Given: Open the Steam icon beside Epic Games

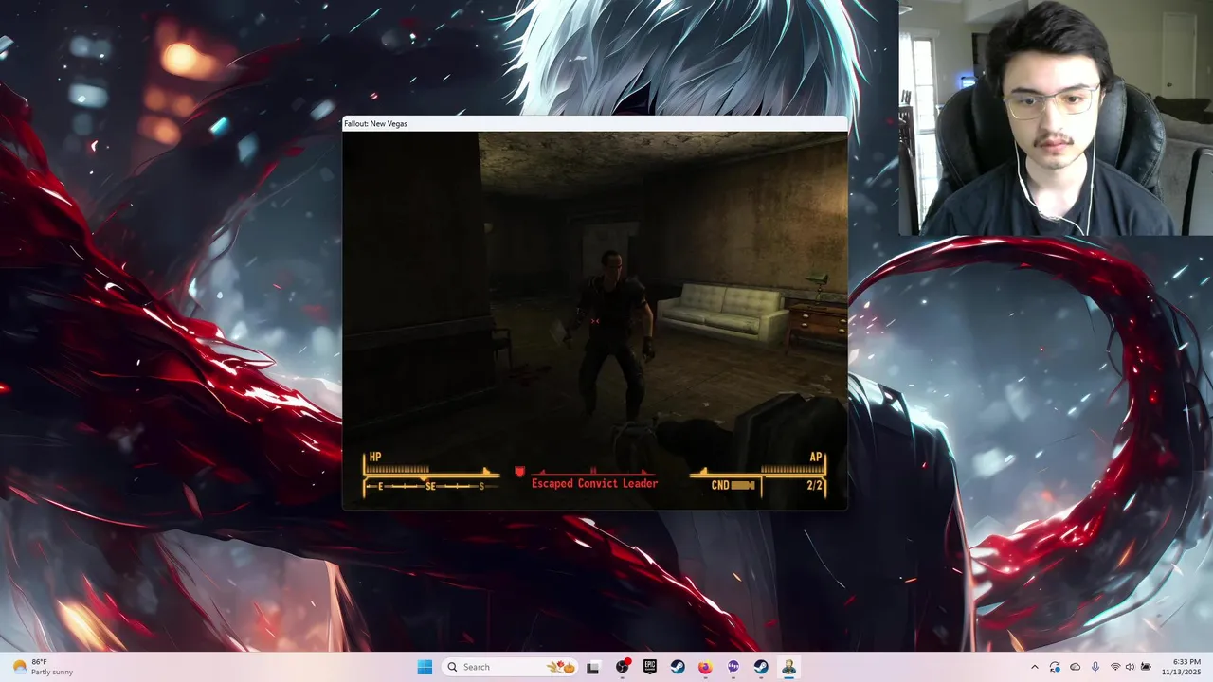Looking at the screenshot, I should pyautogui.click(x=678, y=667).
